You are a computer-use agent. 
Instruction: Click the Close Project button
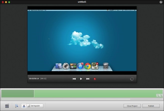click(132, 106)
